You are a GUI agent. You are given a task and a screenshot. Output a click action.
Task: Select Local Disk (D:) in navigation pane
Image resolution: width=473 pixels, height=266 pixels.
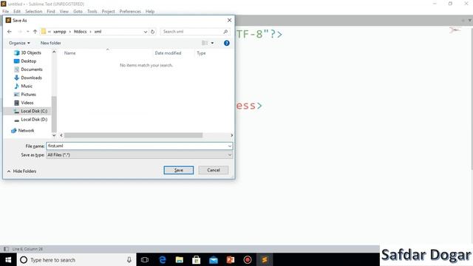(x=30, y=120)
